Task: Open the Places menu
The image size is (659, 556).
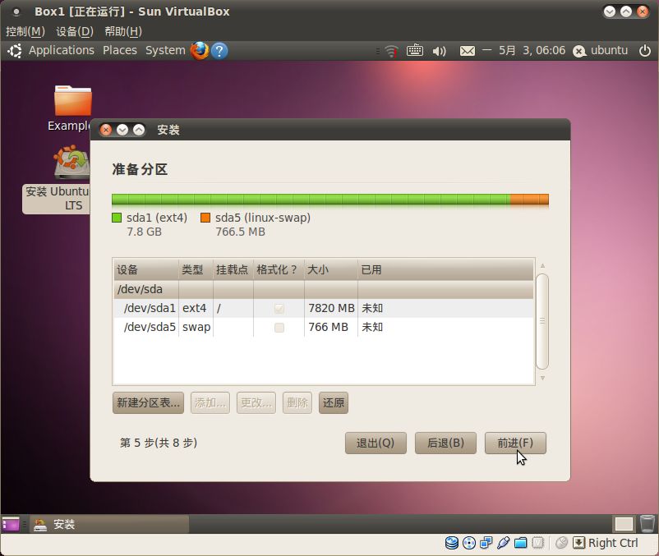Action: coord(120,50)
